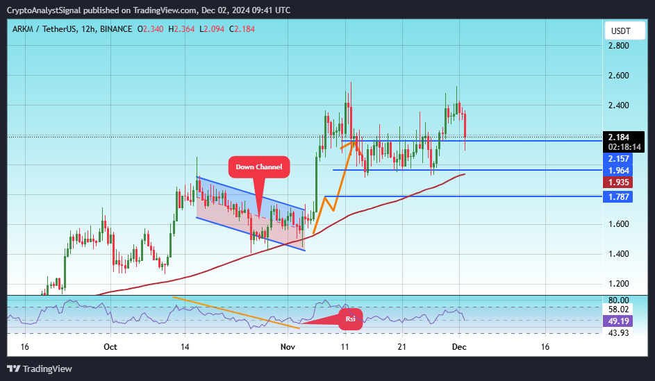Click the 21 date axis label

pos(401,347)
